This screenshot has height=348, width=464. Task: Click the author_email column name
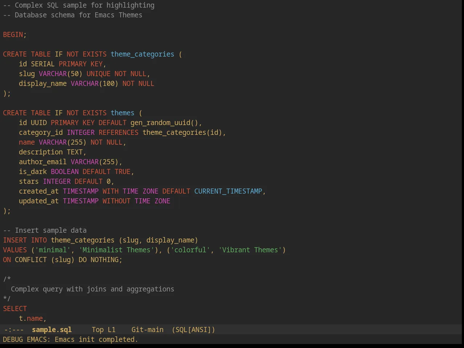(x=43, y=162)
